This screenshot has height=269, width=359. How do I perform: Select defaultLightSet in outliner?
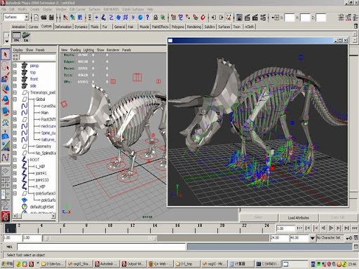(42, 207)
